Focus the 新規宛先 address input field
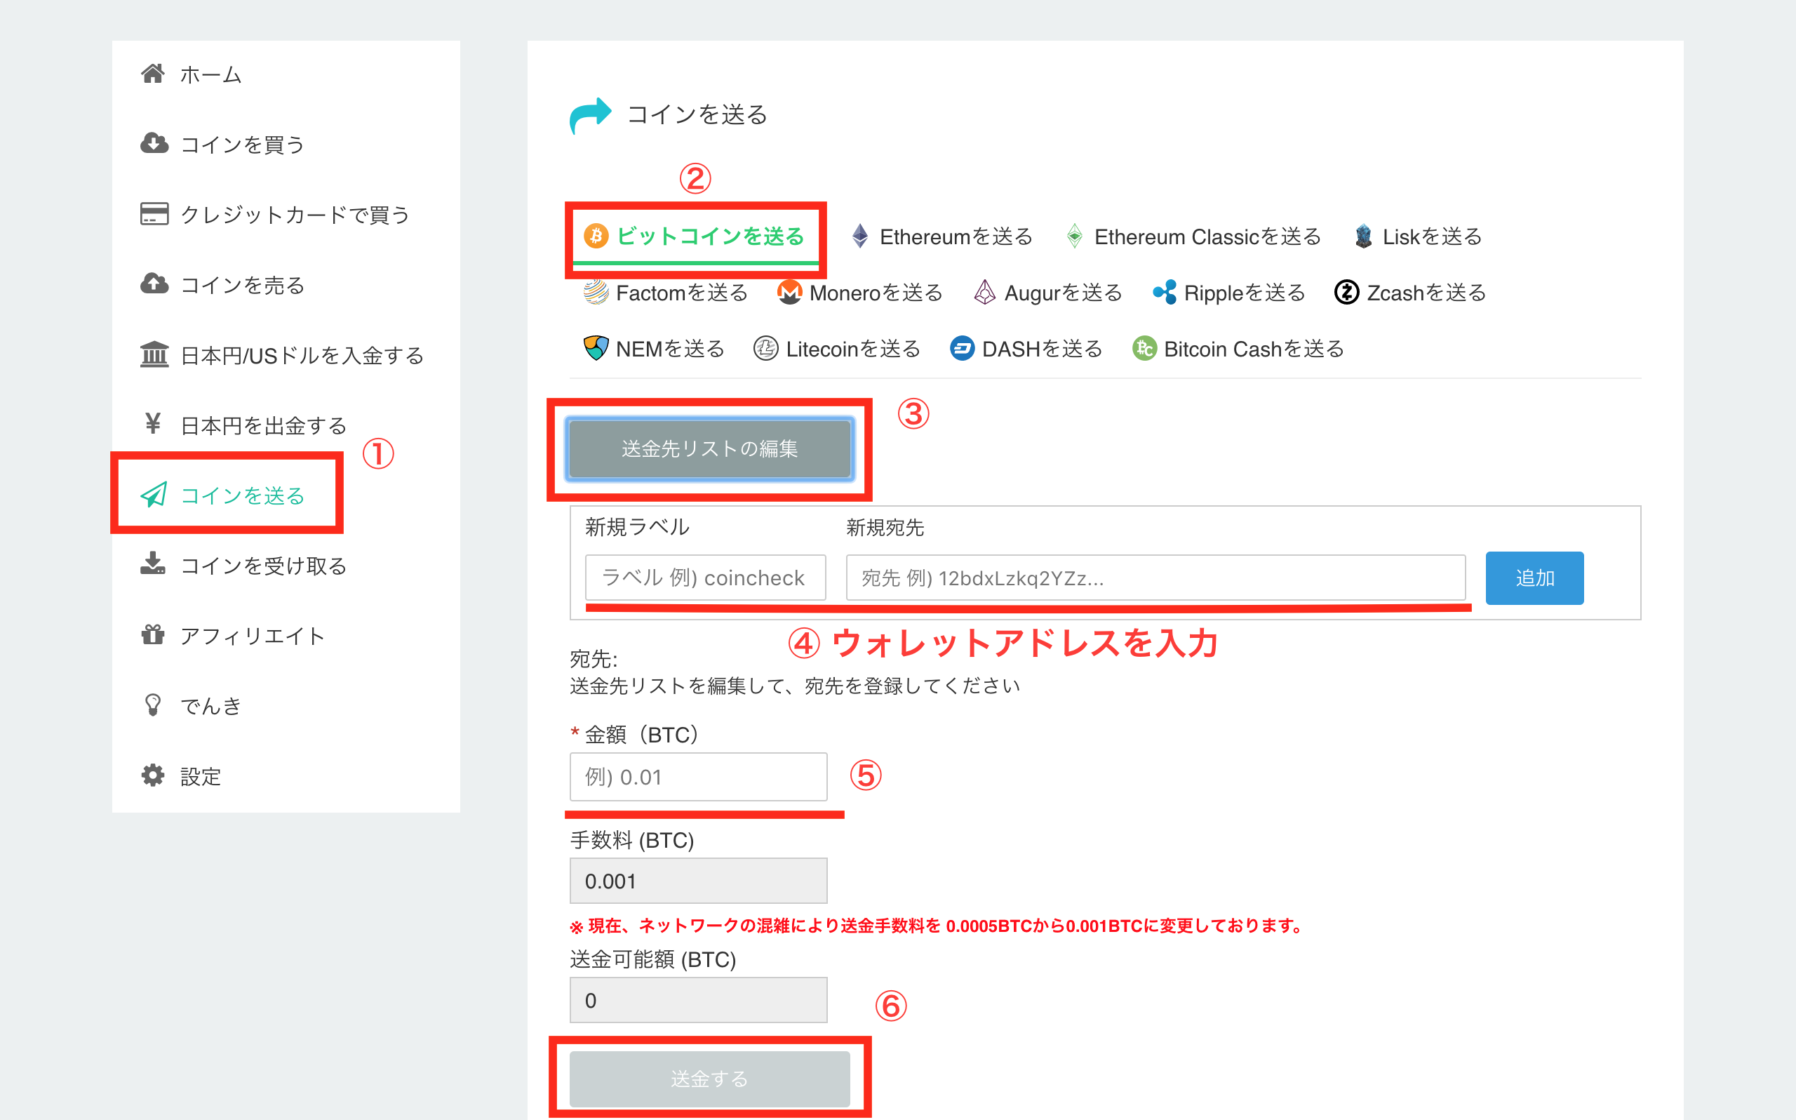 1155,577
